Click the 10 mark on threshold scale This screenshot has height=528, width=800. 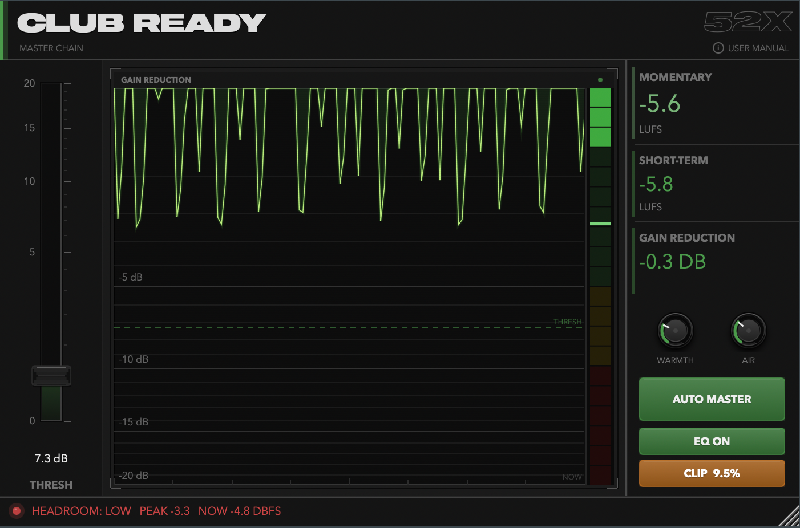click(x=29, y=181)
